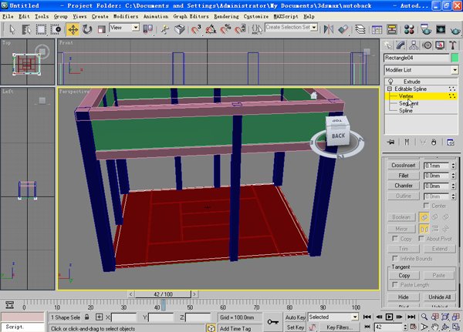Image resolution: width=463 pixels, height=332 pixels.
Task: Open the Create Selection Set dropdown
Action: point(313,27)
